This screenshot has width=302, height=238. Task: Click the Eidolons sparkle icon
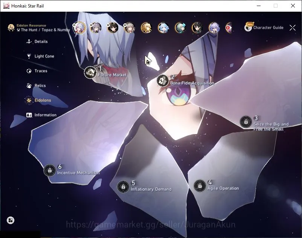(x=29, y=100)
